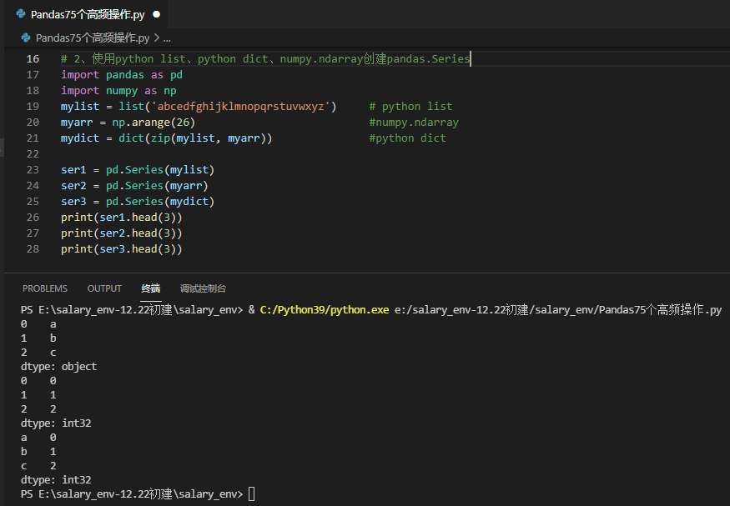Image resolution: width=730 pixels, height=506 pixels.
Task: Click the Python file icon in editor tab
Action: [21, 14]
